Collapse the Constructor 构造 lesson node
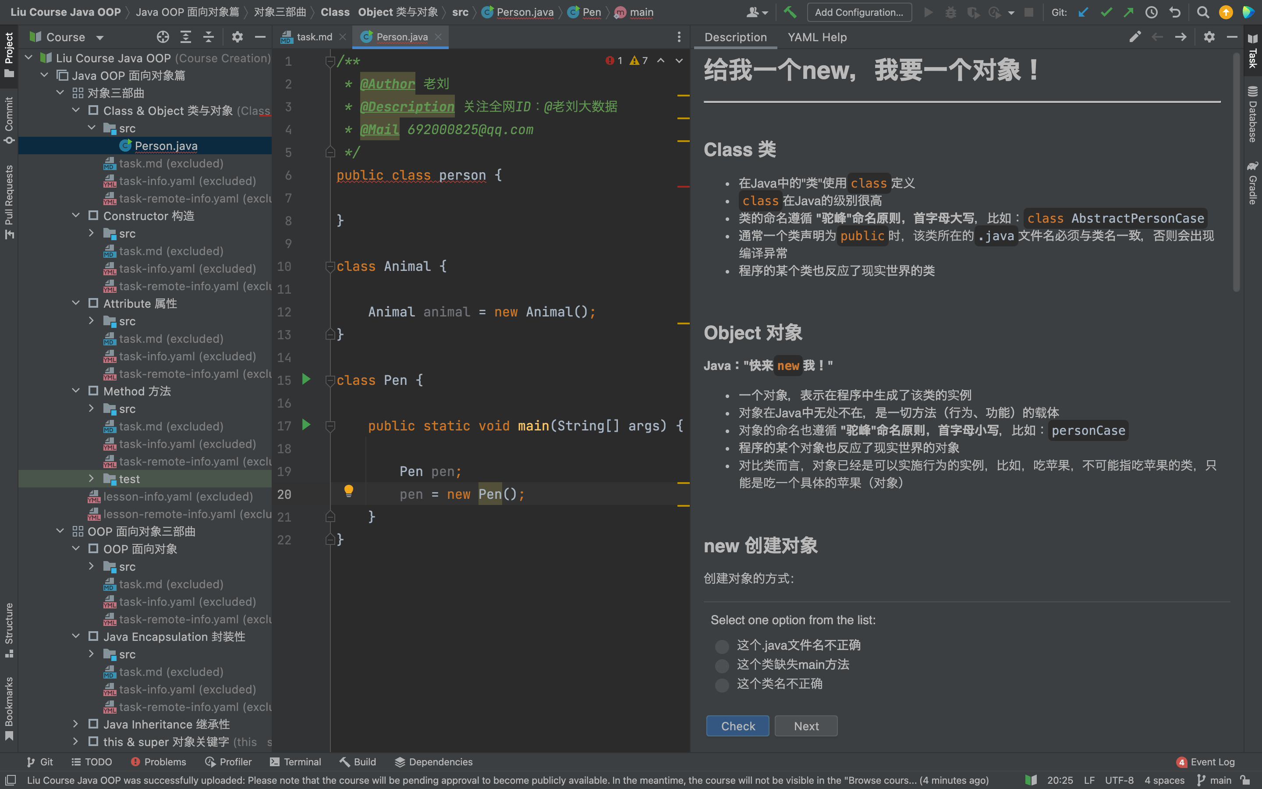This screenshot has height=789, width=1262. pos(76,216)
